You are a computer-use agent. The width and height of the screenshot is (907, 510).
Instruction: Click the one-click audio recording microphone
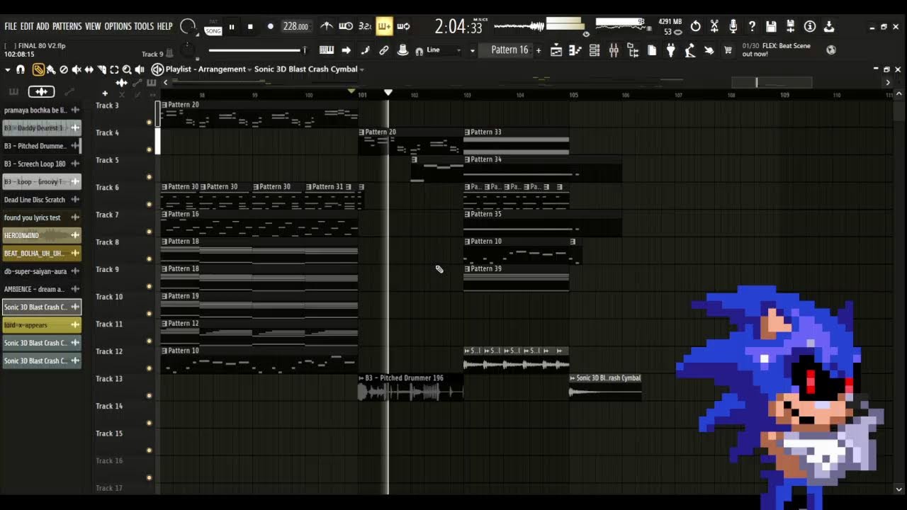coord(733,26)
